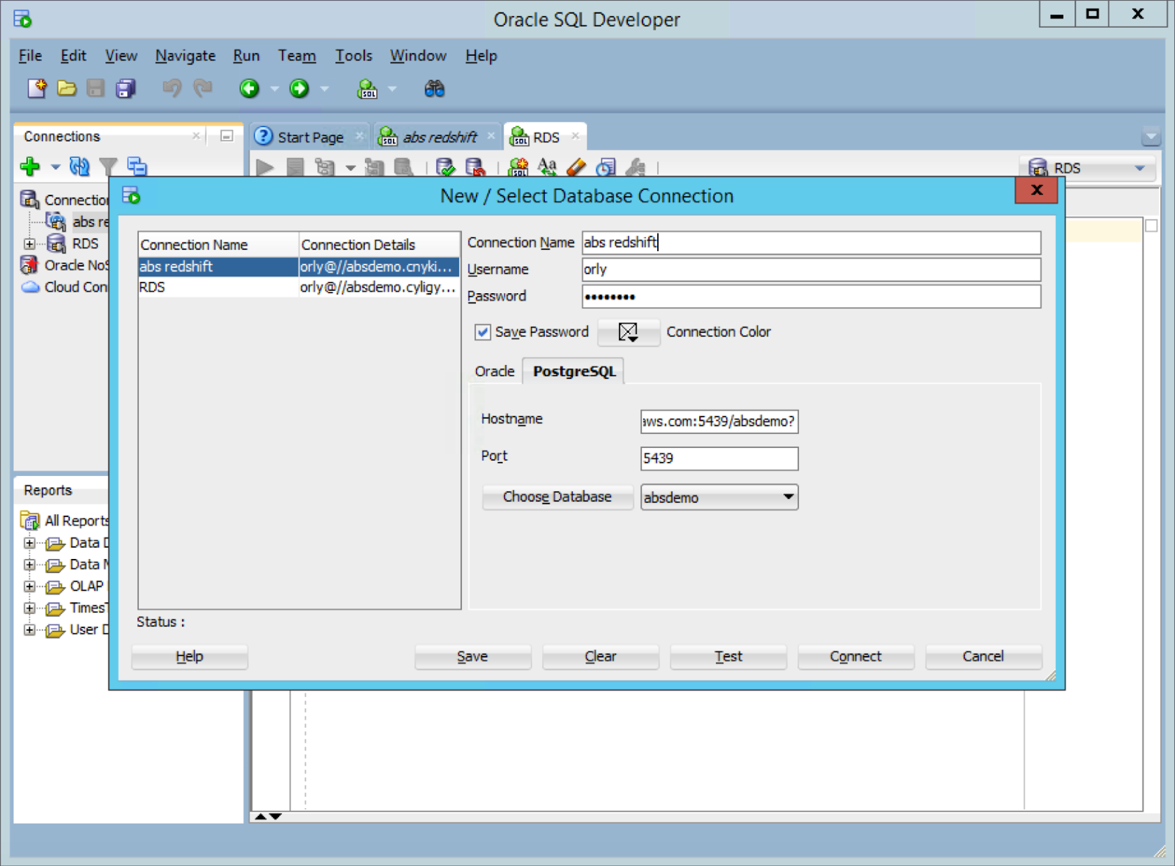The width and height of the screenshot is (1175, 866).
Task: Click the Cancel button
Action: [983, 657]
